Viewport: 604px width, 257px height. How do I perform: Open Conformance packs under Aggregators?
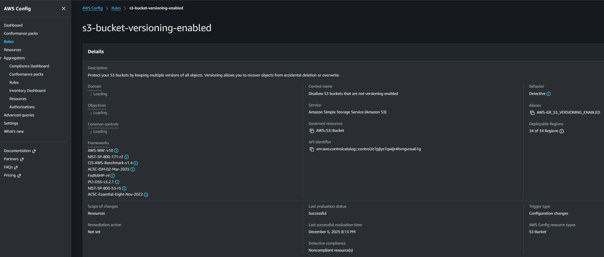[x=26, y=74]
